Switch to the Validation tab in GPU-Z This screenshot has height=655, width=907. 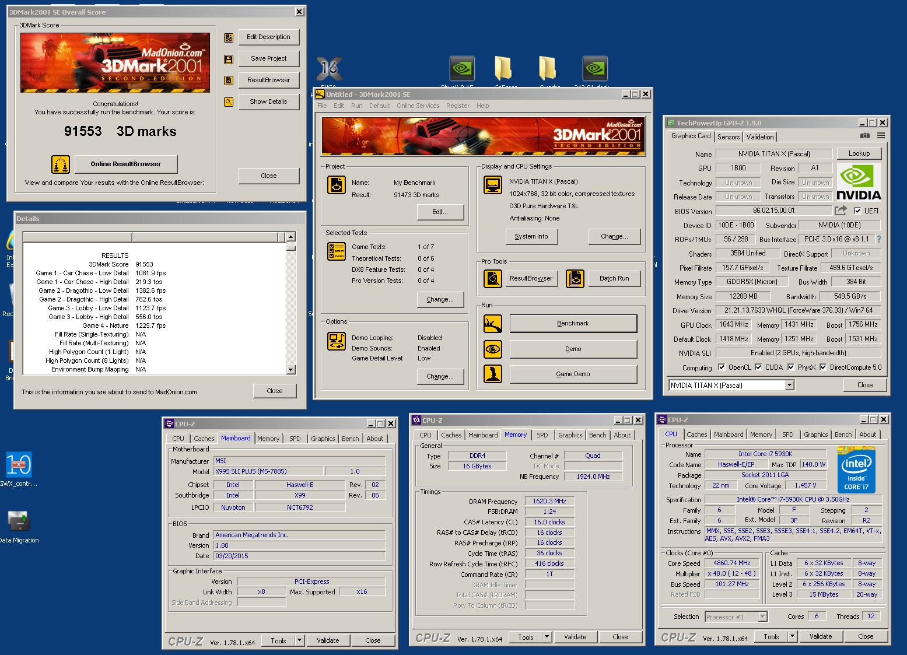click(x=760, y=136)
